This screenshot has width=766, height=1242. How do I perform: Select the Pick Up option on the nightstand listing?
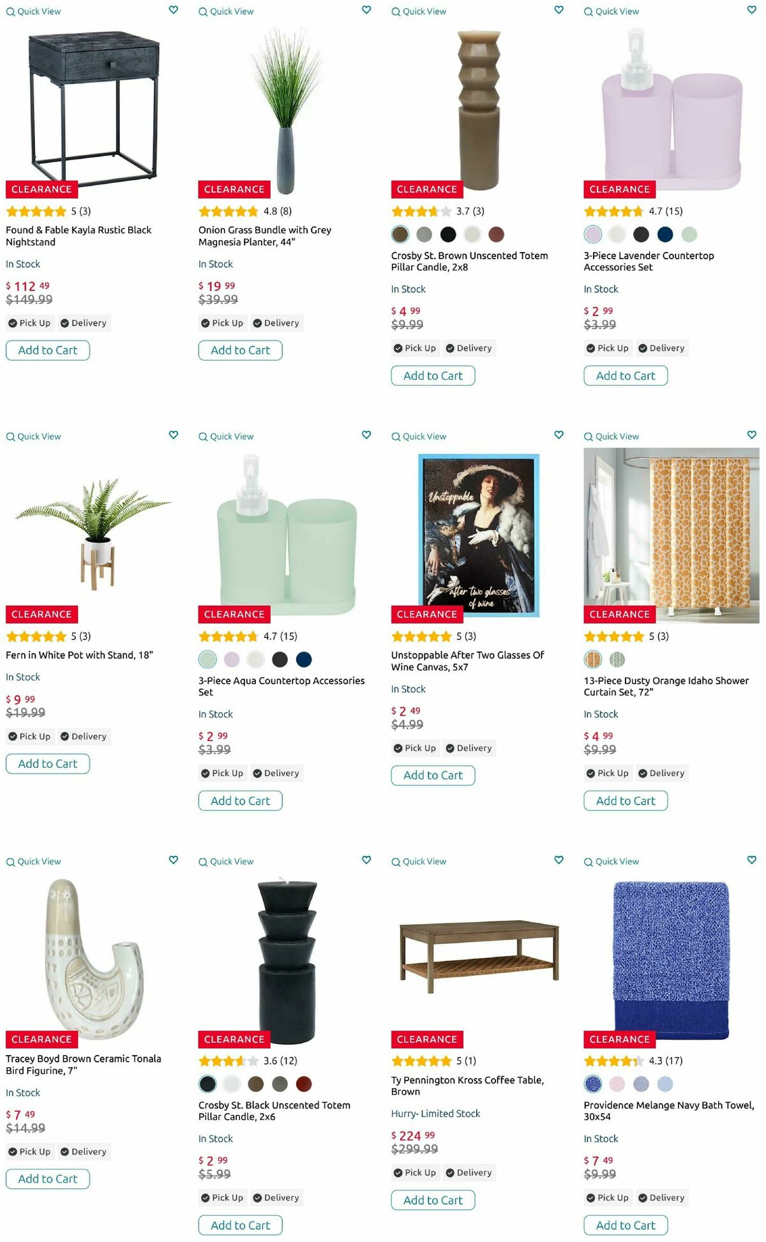click(x=29, y=322)
